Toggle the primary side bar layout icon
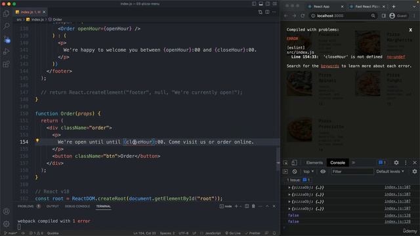The image size is (420, 236). pyautogui.click(x=254, y=4)
